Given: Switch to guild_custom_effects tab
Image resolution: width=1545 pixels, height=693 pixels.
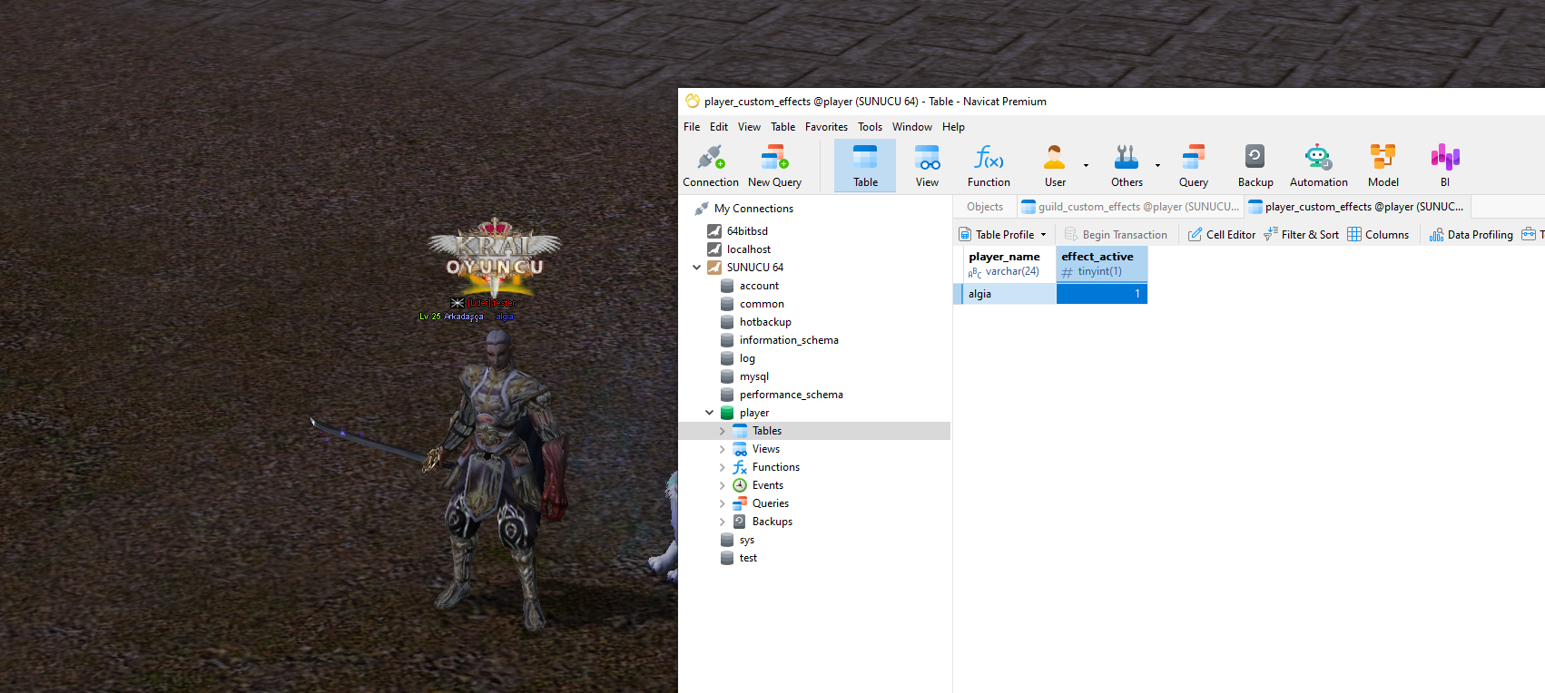Looking at the screenshot, I should [1130, 207].
